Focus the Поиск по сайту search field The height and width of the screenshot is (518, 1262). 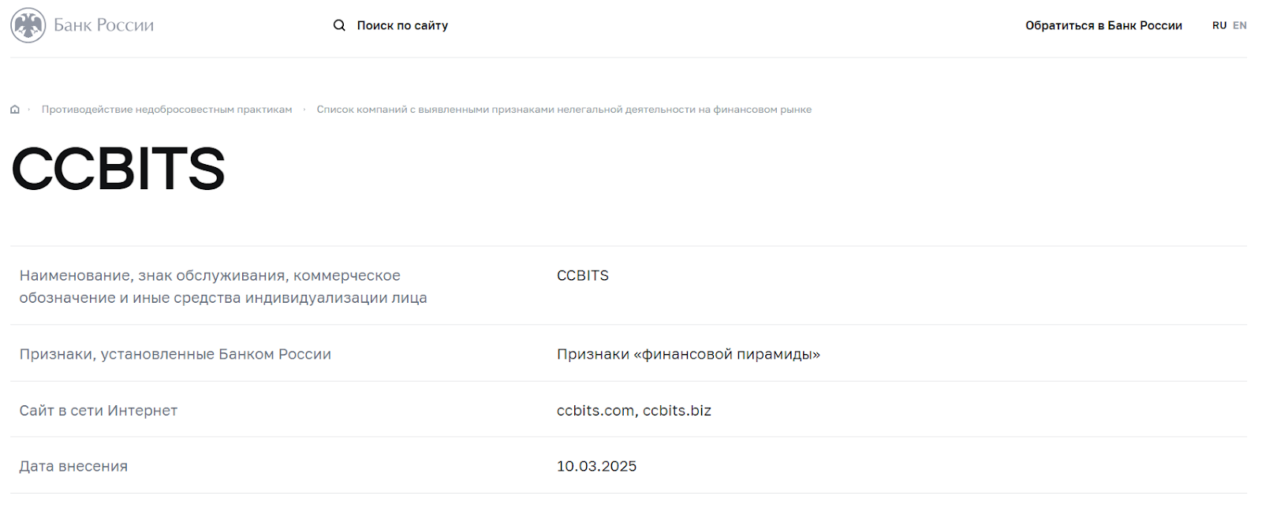click(402, 25)
